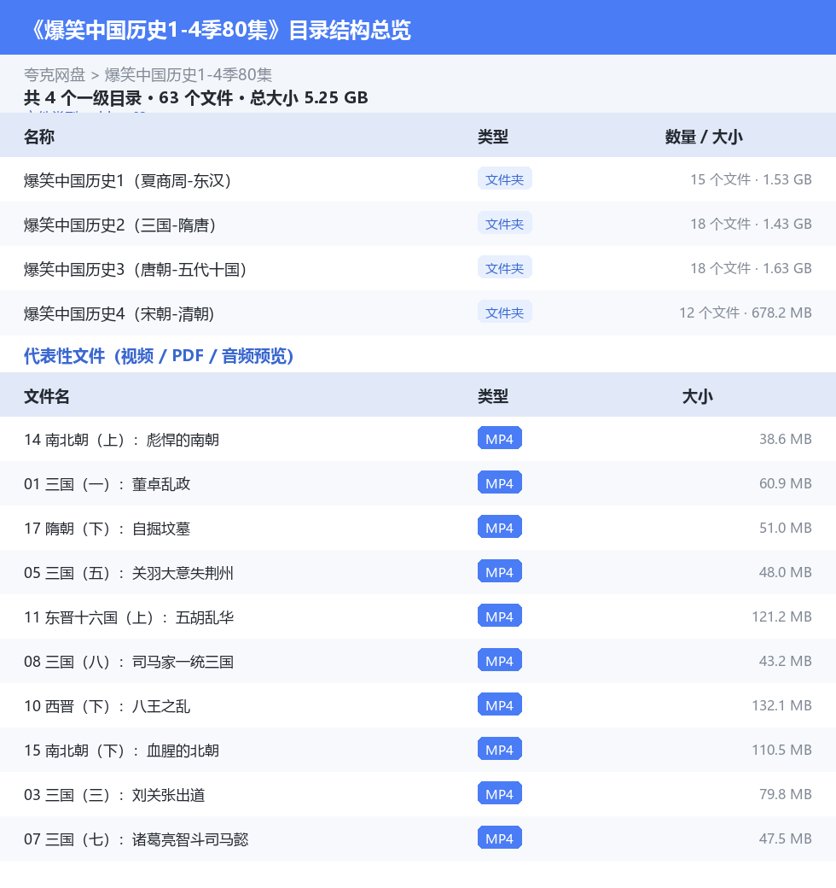Click the 夸克网盘 breadcrumb link
This screenshot has width=836, height=888.
(55, 75)
